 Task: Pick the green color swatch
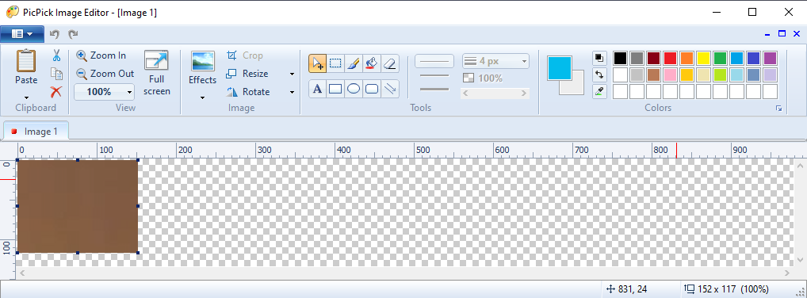coord(720,58)
